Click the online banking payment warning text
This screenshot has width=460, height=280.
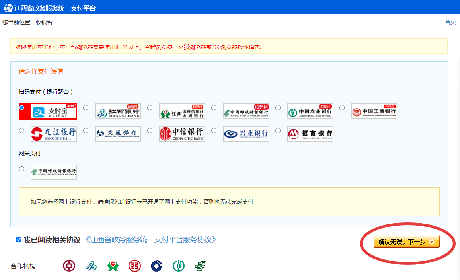tap(144, 202)
